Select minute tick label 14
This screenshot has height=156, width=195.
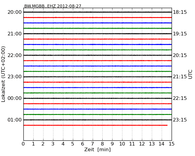(161, 144)
